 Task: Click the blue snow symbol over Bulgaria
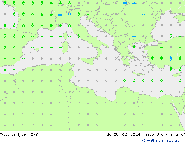coord(134,36)
